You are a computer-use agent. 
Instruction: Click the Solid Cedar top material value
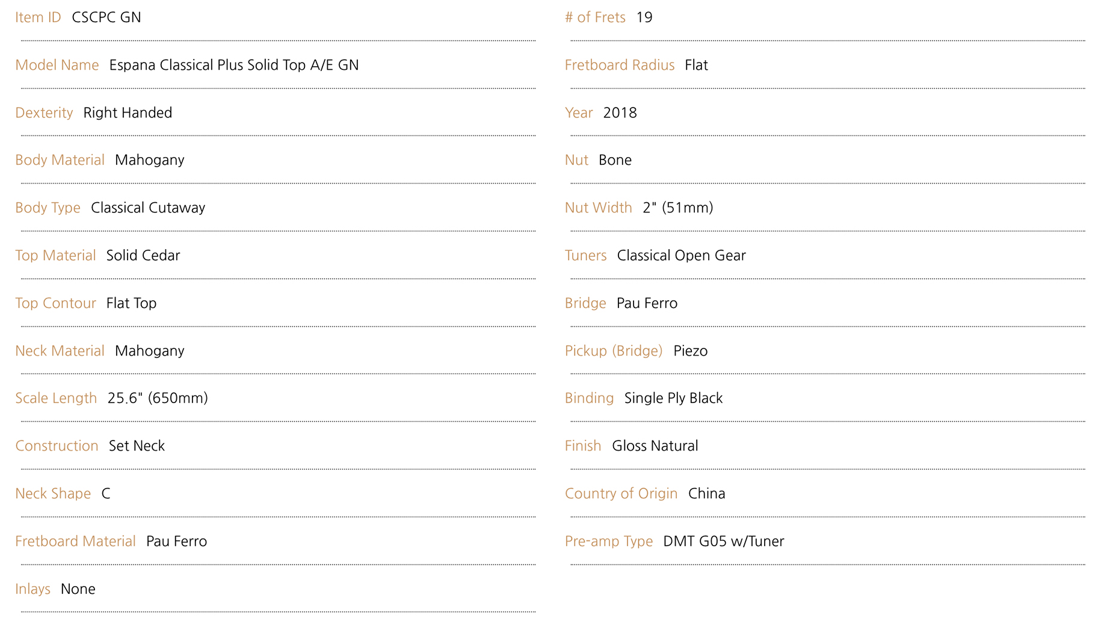(143, 256)
